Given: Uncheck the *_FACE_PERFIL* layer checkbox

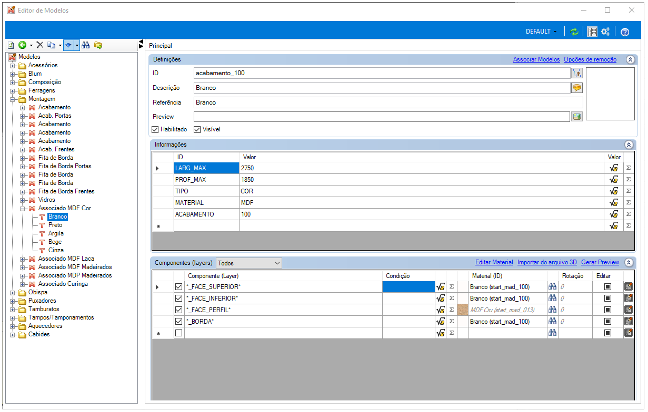Looking at the screenshot, I should tap(178, 310).
